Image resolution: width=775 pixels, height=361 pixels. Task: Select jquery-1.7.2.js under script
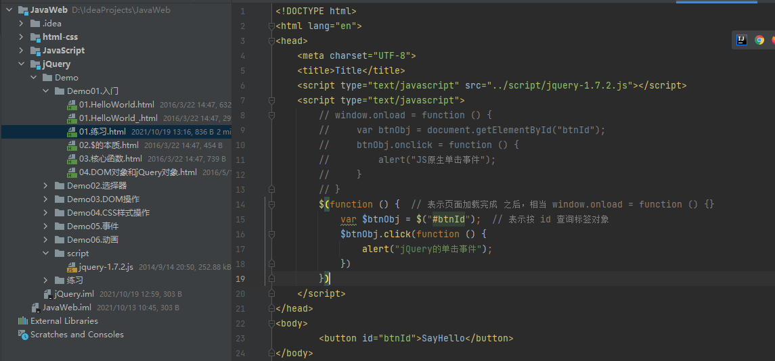[x=106, y=267]
